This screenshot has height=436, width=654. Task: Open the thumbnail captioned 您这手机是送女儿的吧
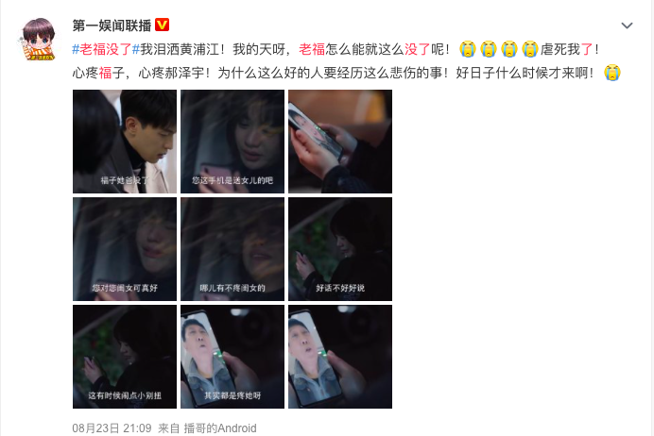click(x=232, y=142)
